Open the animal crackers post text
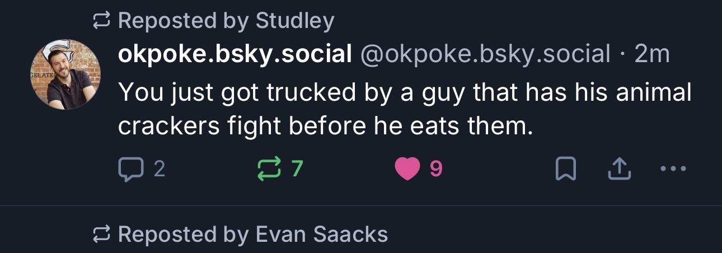722x253 pixels. 403,109
